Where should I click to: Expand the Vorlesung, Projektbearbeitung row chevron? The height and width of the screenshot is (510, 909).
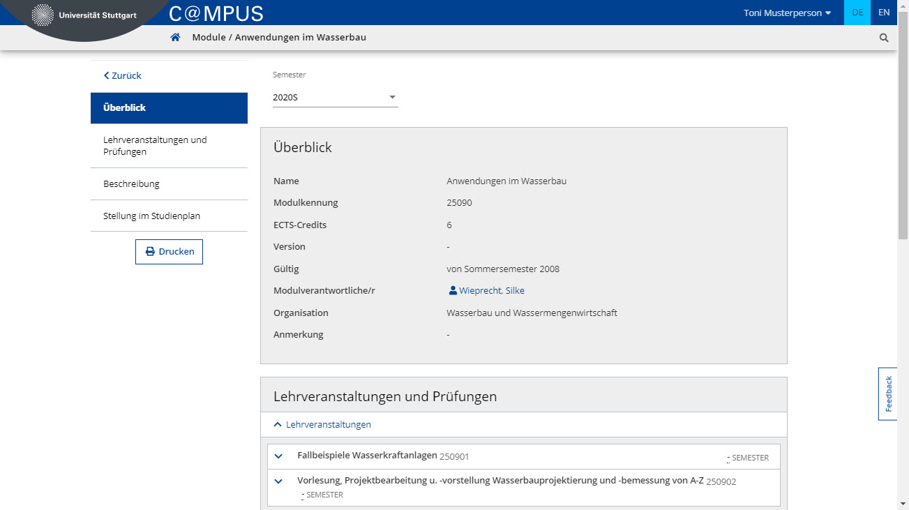(278, 481)
